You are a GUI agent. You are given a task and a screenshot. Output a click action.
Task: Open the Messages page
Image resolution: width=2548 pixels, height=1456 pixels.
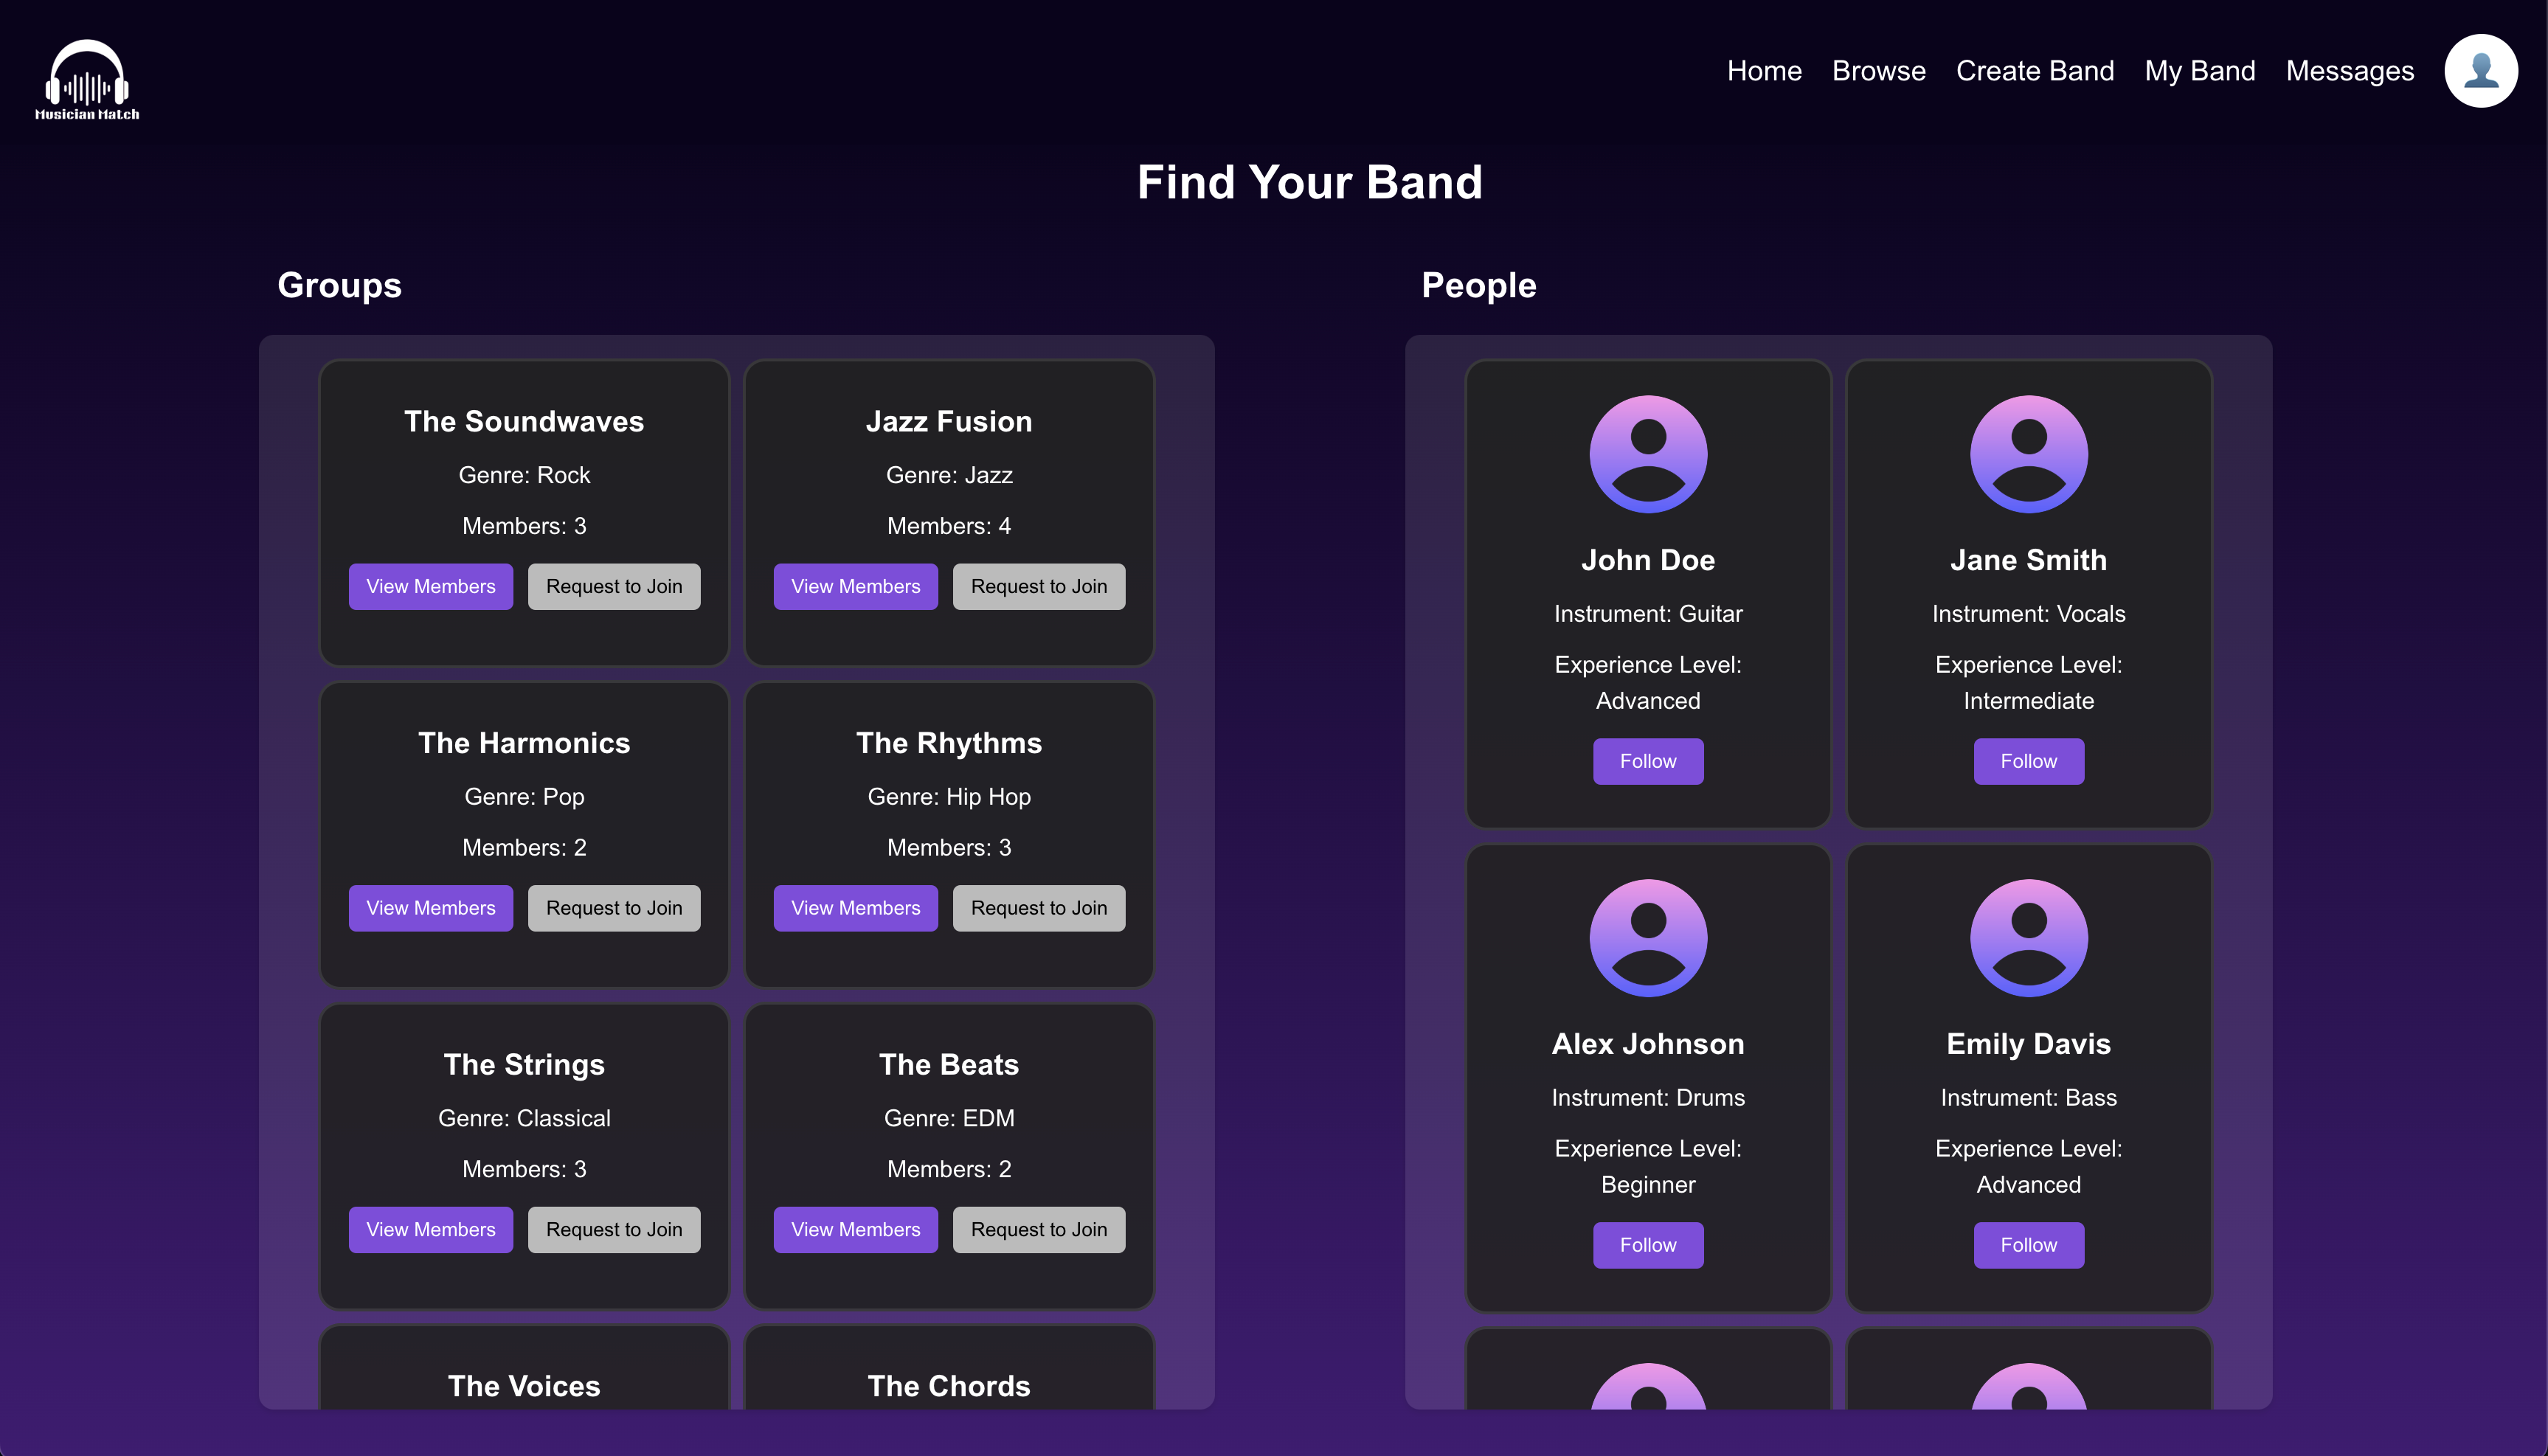pyautogui.click(x=2349, y=71)
